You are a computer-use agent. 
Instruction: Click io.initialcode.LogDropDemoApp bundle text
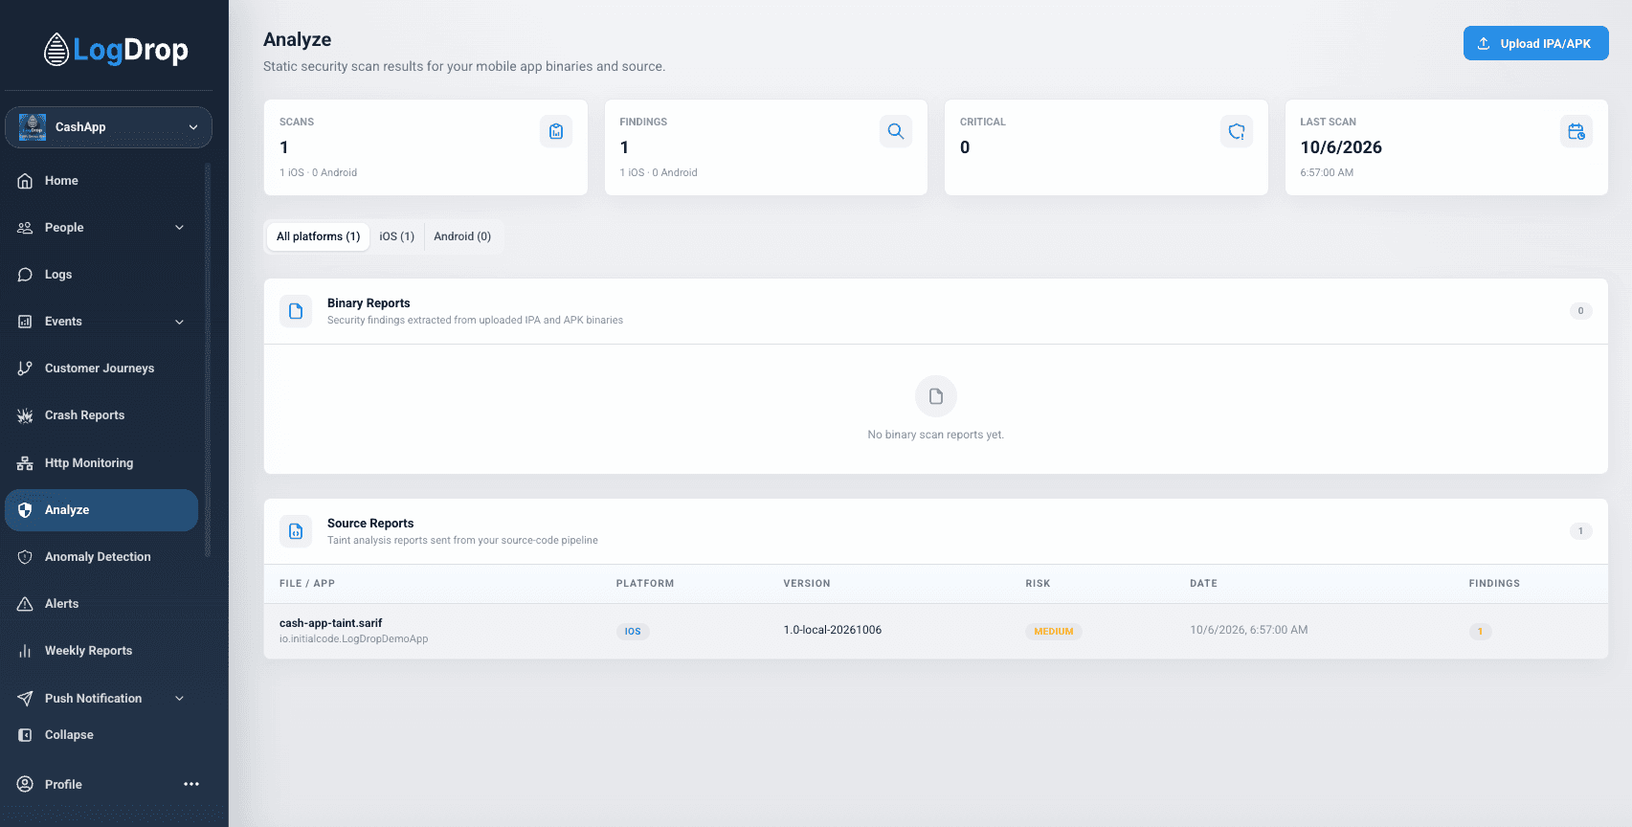click(354, 639)
